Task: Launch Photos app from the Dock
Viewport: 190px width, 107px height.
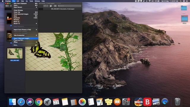Action: (x=82, y=102)
